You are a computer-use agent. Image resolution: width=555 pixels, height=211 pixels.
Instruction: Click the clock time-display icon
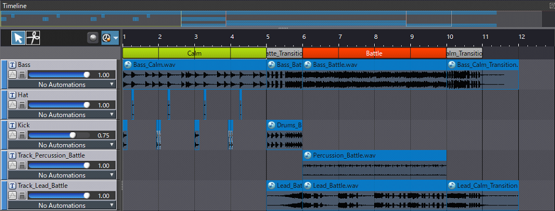click(x=106, y=38)
